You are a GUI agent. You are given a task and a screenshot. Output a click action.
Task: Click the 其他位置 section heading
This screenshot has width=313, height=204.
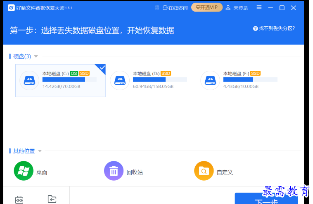click(x=24, y=151)
